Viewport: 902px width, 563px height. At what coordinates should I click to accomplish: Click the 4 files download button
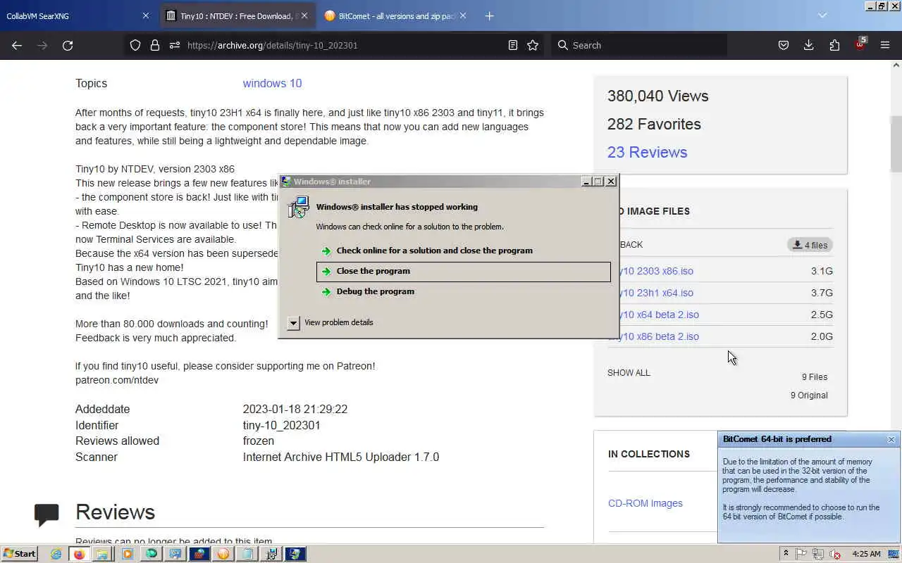pos(810,245)
